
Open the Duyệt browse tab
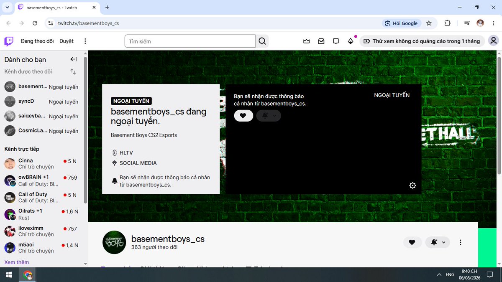coord(67,41)
